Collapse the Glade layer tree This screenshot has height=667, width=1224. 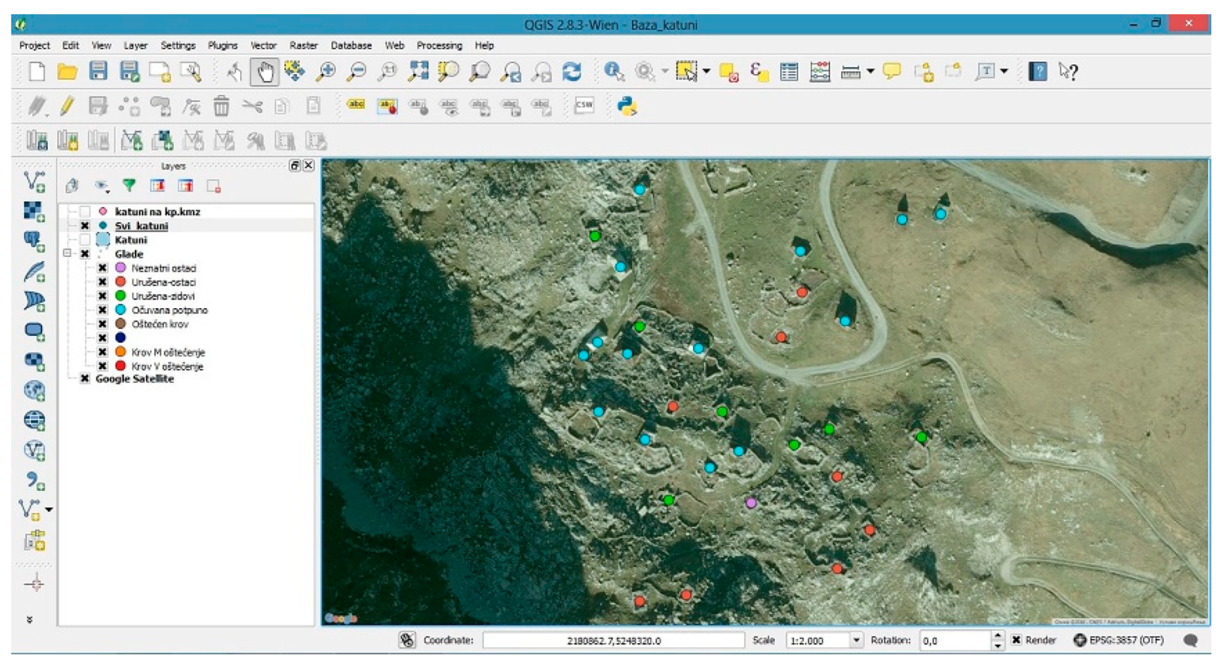point(68,253)
